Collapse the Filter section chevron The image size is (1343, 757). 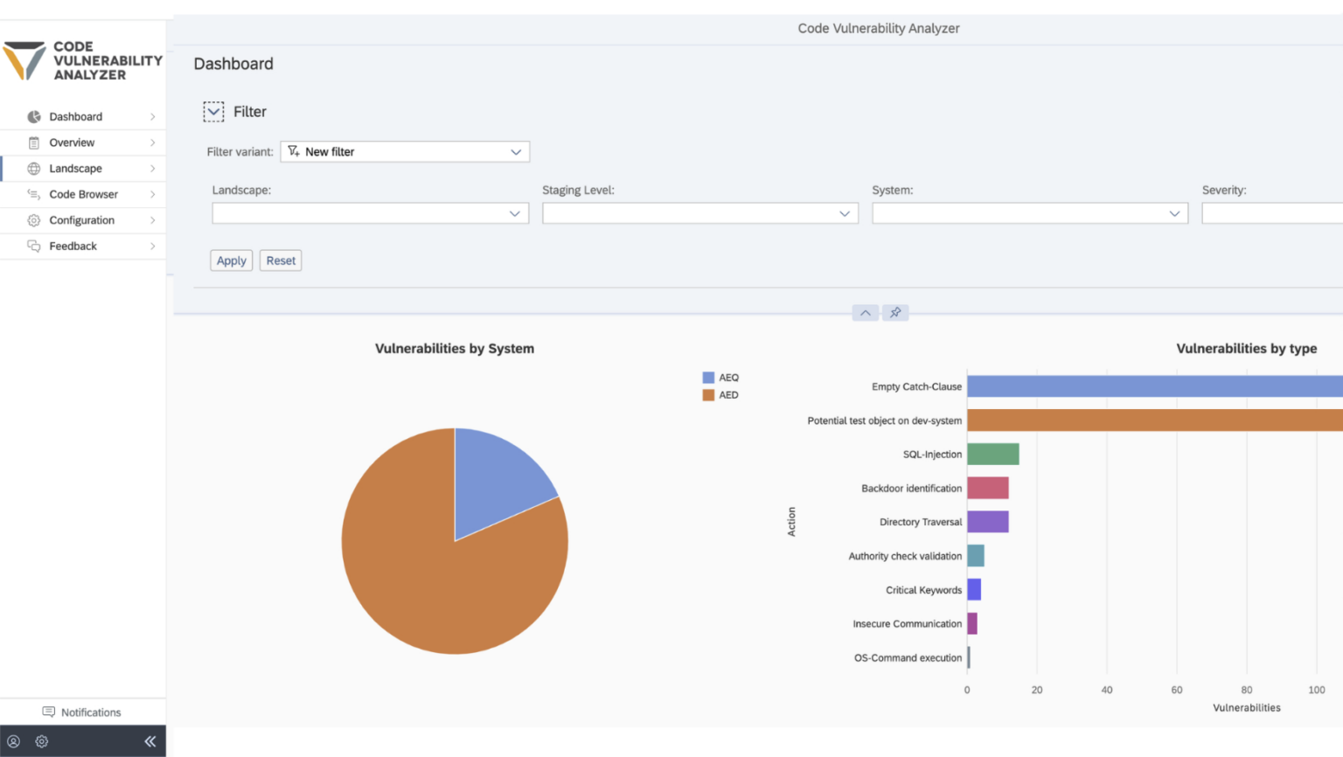pyautogui.click(x=213, y=111)
